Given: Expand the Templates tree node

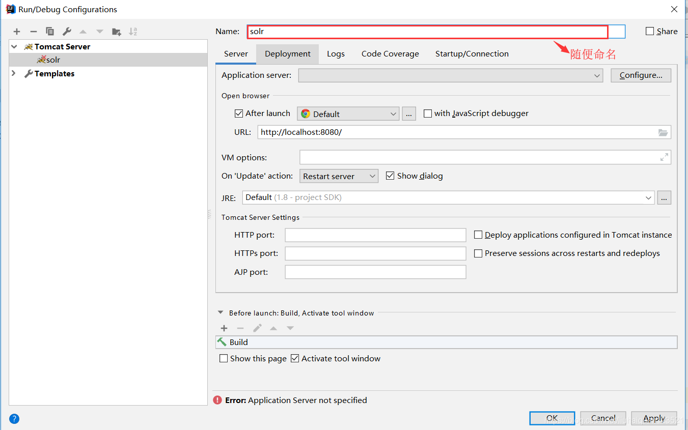Looking at the screenshot, I should click(14, 73).
